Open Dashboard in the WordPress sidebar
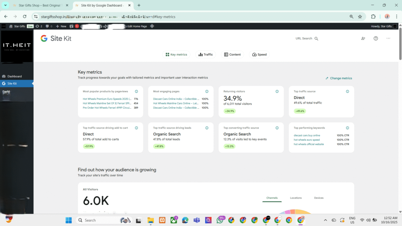This screenshot has width=402, height=226. tap(15, 77)
